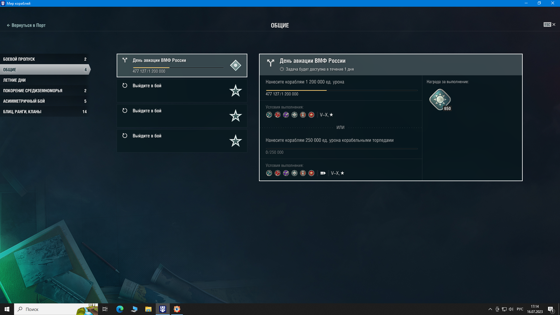
Task: Open the notification center icon
Action: 551,309
